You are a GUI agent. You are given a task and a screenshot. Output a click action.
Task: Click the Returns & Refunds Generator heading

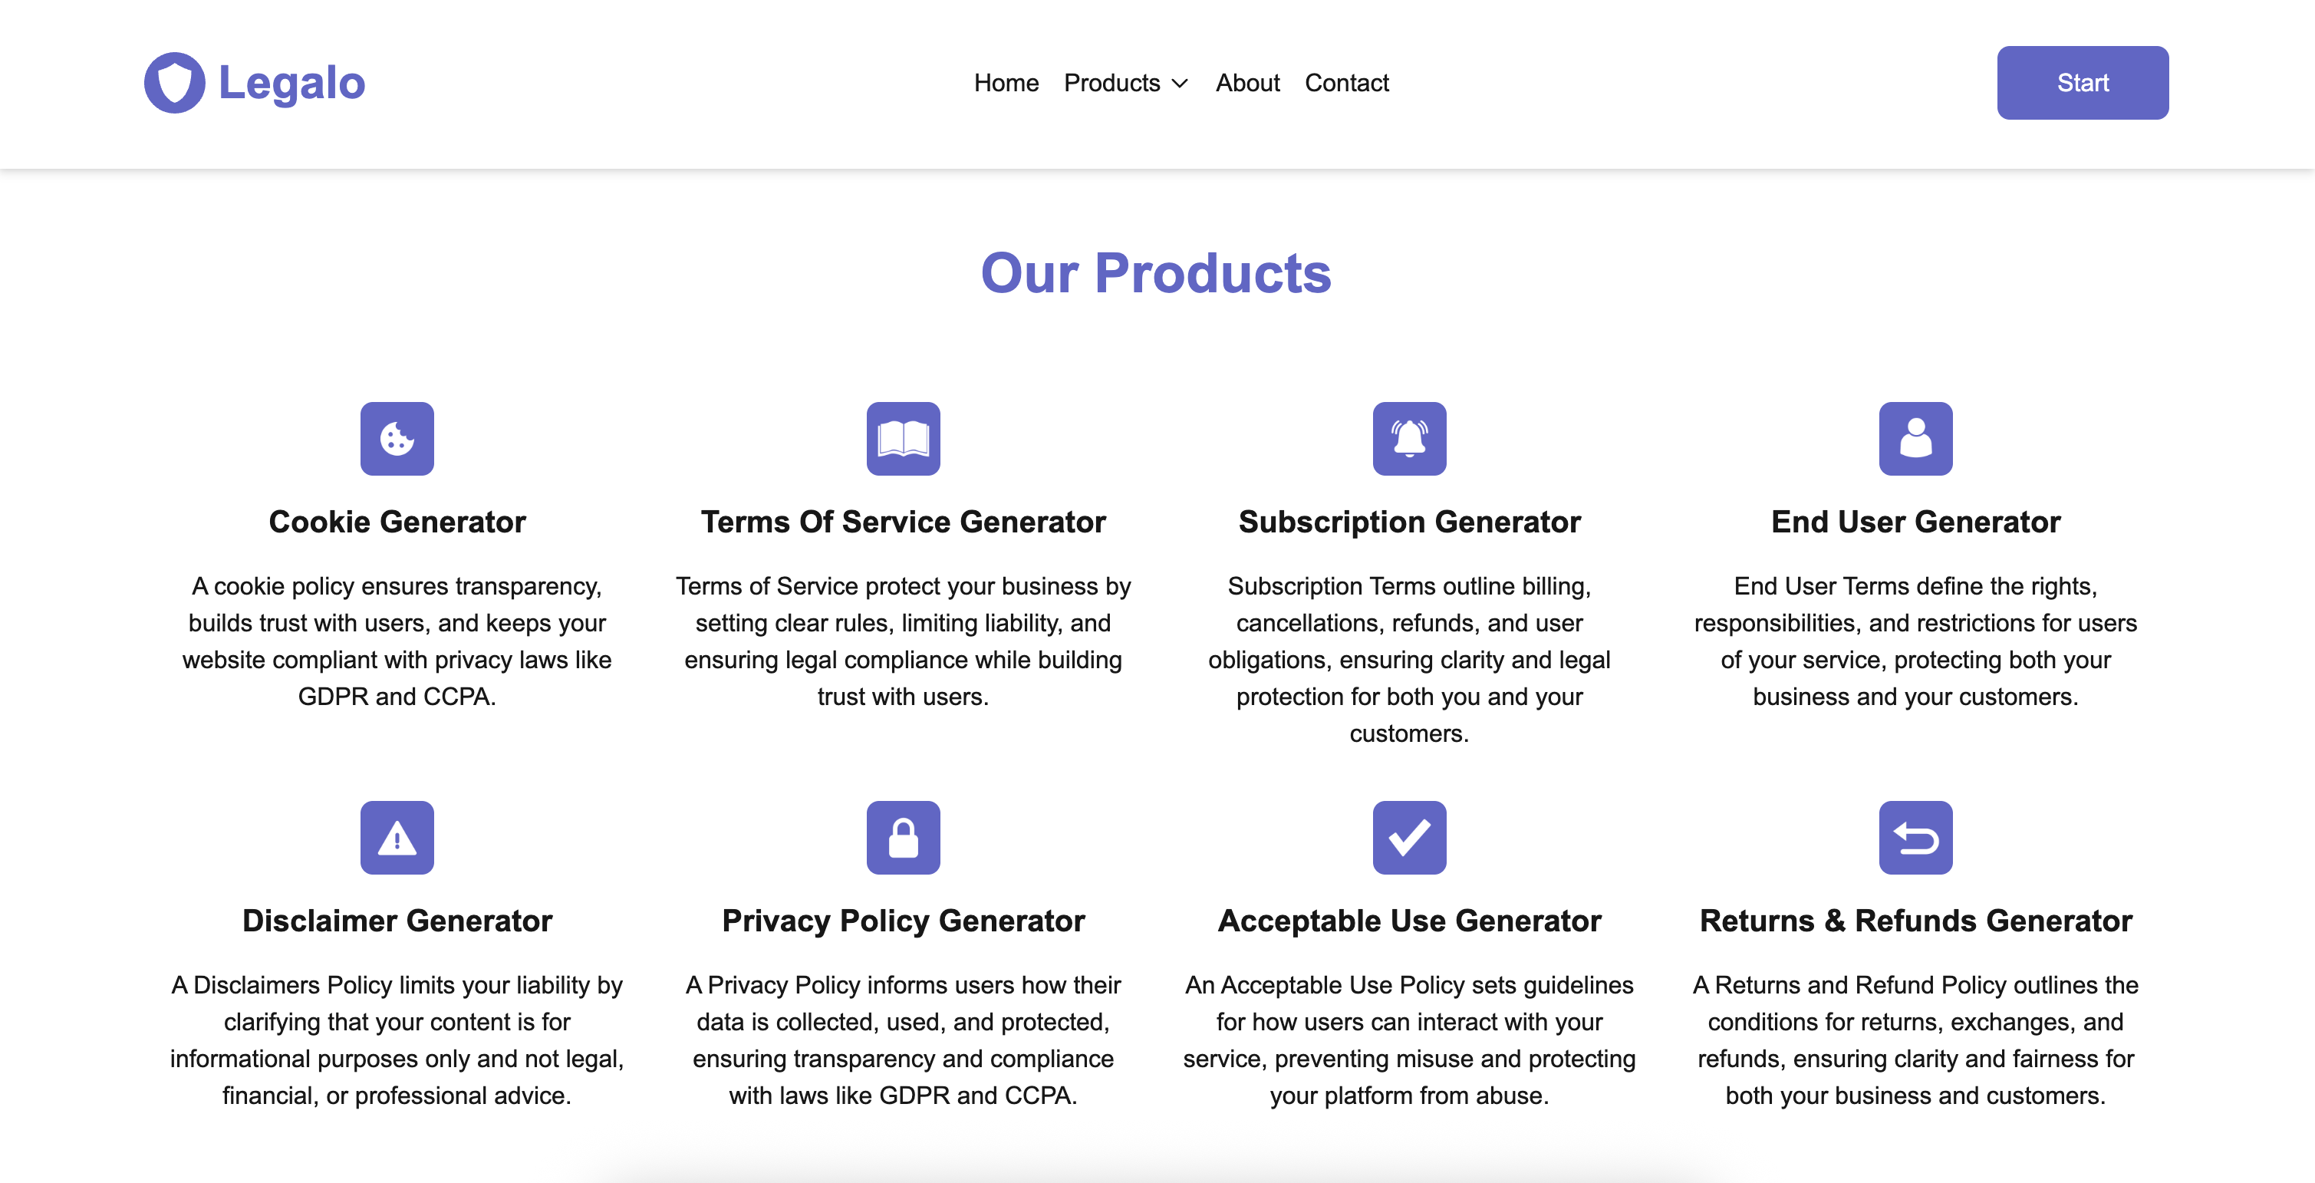(1915, 921)
